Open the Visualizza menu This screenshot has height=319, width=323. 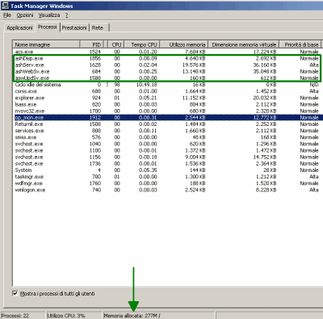click(49, 15)
